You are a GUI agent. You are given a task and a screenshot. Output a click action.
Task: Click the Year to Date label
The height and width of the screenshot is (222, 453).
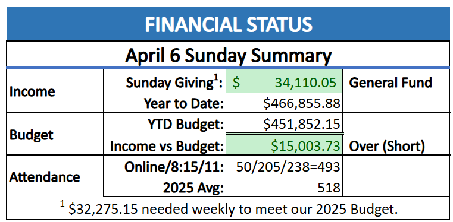(184, 103)
